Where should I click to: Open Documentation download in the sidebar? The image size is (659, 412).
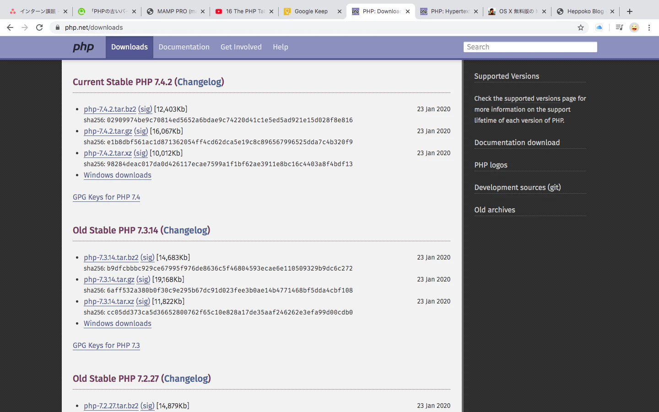click(517, 143)
